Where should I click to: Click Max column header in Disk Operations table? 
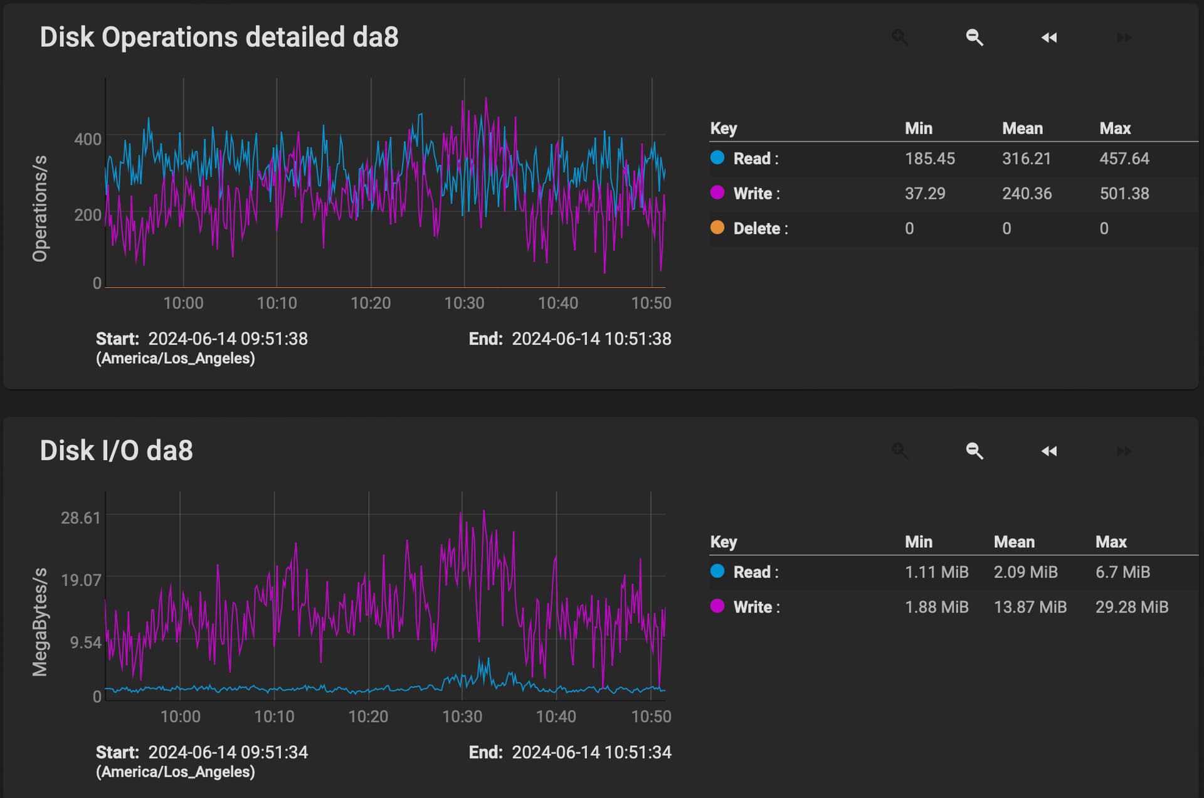pyautogui.click(x=1115, y=129)
